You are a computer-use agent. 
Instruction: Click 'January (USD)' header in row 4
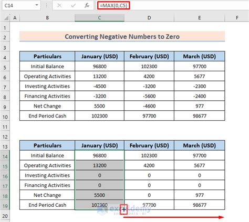[x=99, y=56]
